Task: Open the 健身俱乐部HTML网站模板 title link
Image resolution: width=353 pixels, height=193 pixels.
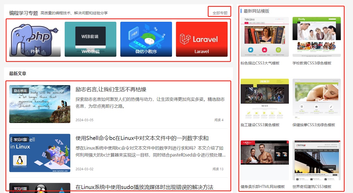Action: tap(263, 187)
